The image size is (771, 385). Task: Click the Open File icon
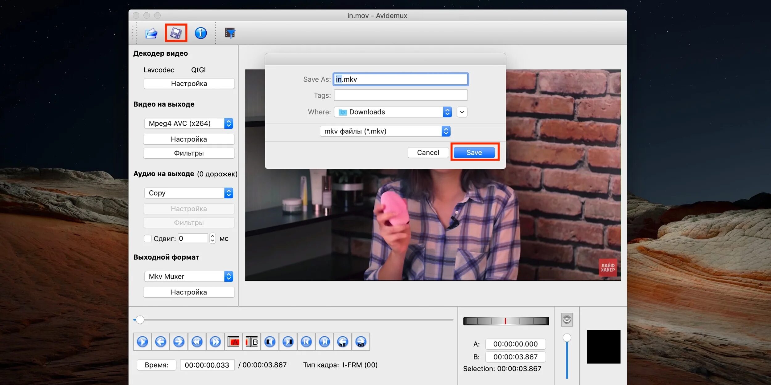(151, 32)
